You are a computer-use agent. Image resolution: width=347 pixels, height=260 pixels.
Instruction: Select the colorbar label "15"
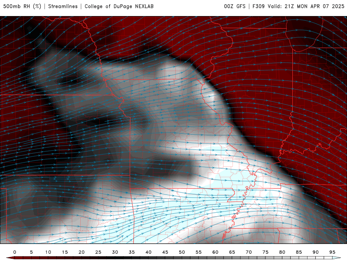(x=65, y=252)
